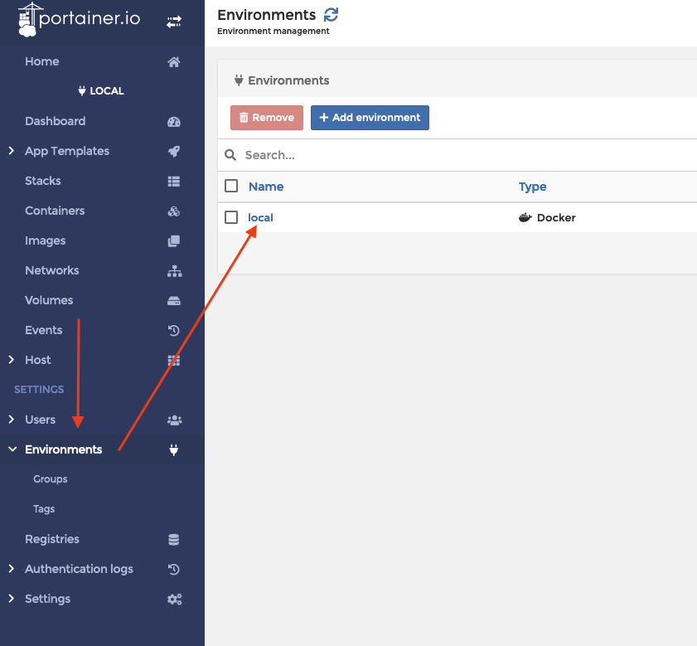Open Groups under Environments
The height and width of the screenshot is (646, 697).
coord(51,479)
